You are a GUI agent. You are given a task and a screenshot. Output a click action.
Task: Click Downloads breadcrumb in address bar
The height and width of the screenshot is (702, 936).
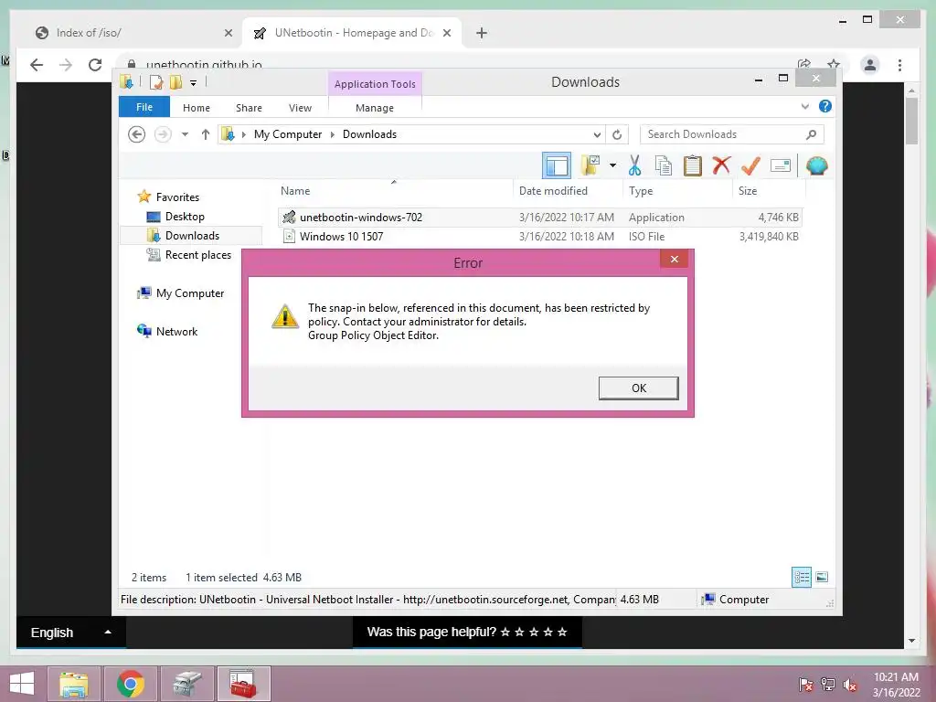pos(369,134)
